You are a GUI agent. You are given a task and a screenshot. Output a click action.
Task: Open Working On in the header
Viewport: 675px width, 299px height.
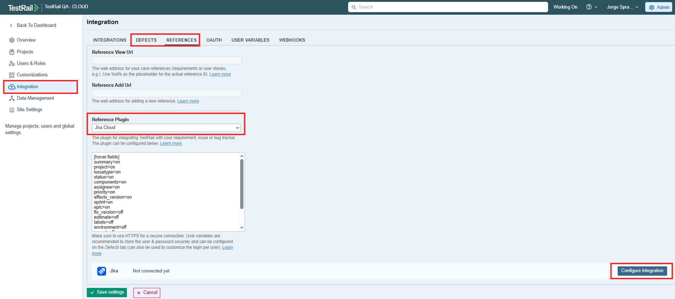tap(565, 7)
